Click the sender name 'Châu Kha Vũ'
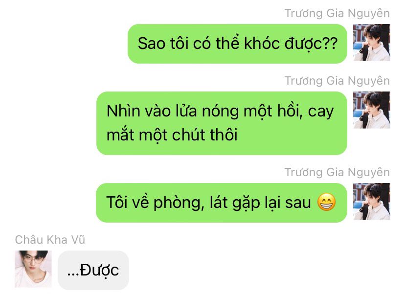405x298 pixels. click(x=50, y=240)
